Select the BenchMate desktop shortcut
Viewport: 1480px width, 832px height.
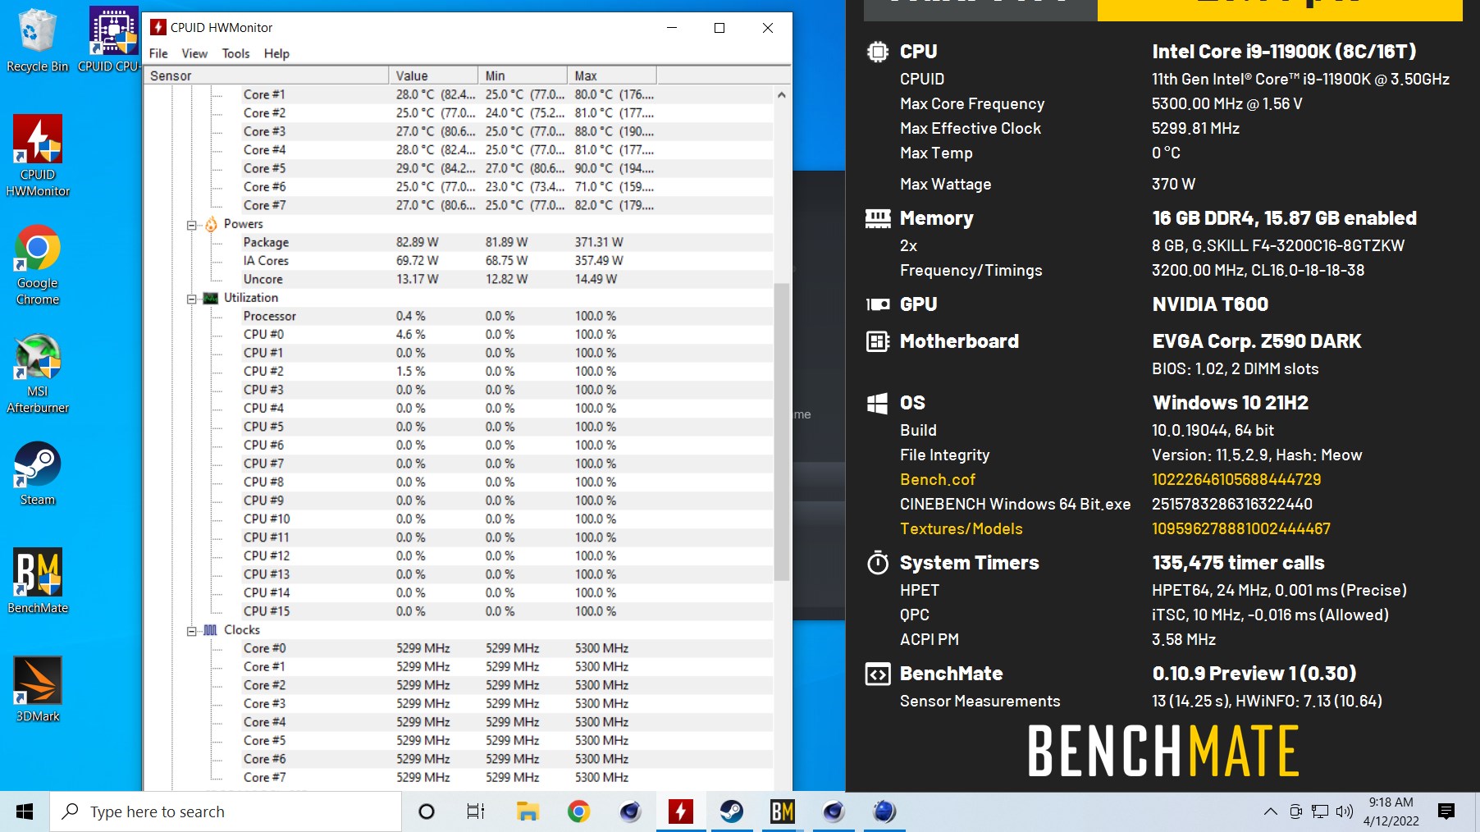click(37, 582)
